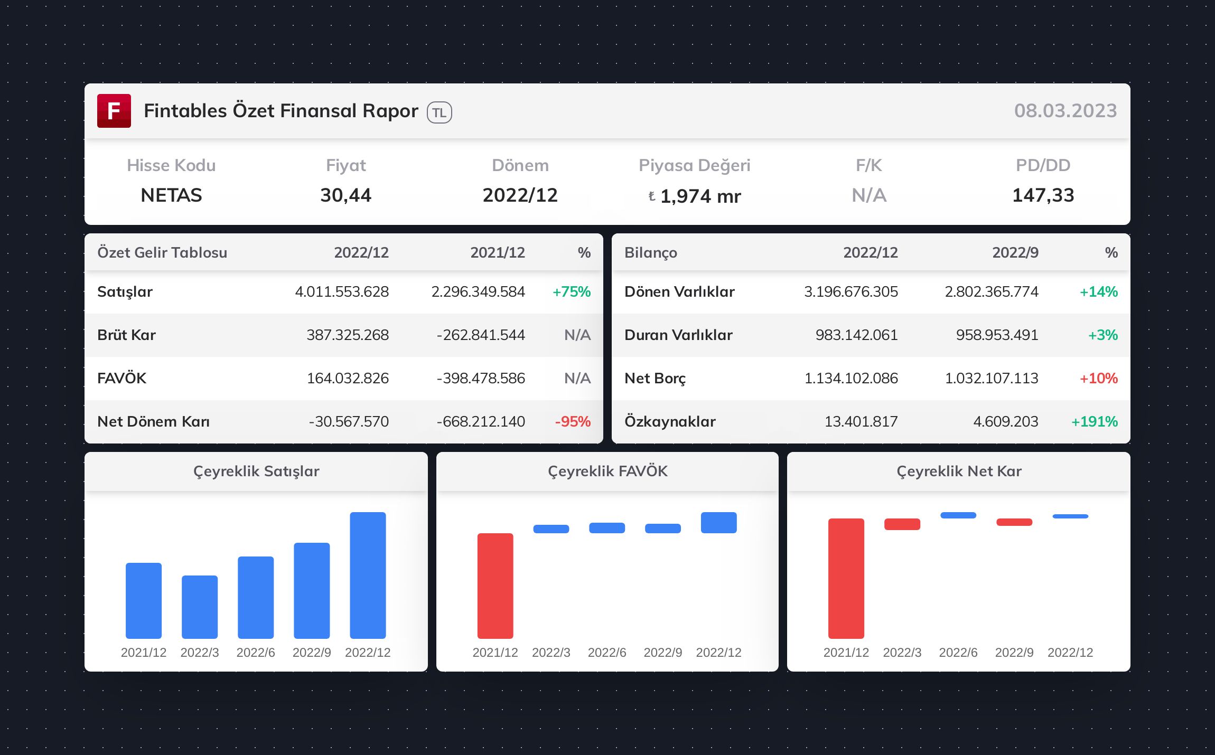Click the PD/DD value 147,33
This screenshot has height=755, width=1215.
tap(1043, 195)
